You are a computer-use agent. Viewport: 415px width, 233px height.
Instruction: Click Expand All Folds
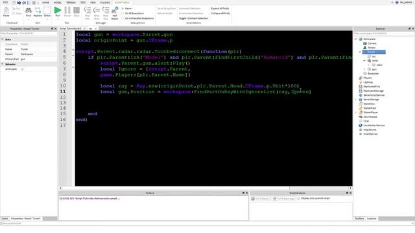(x=220, y=8)
